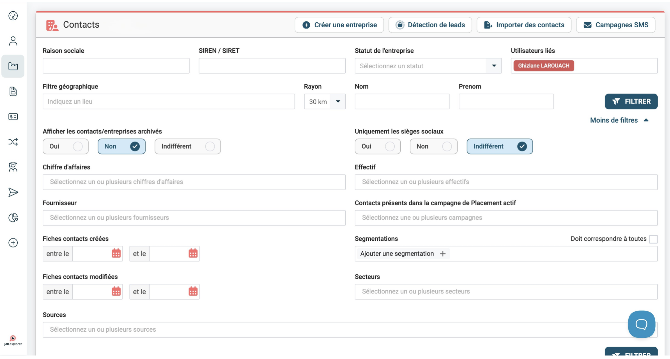Image resolution: width=670 pixels, height=359 pixels.
Task: Collapse filters with Moins de filtres
Action: pyautogui.click(x=619, y=120)
